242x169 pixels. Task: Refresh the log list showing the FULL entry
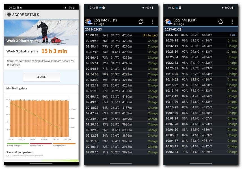point(221,22)
